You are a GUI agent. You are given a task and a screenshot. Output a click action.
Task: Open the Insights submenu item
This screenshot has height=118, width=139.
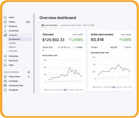coord(12,43)
